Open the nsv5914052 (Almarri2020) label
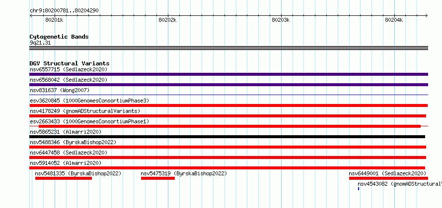This screenshot has height=208, width=442. tap(66, 163)
